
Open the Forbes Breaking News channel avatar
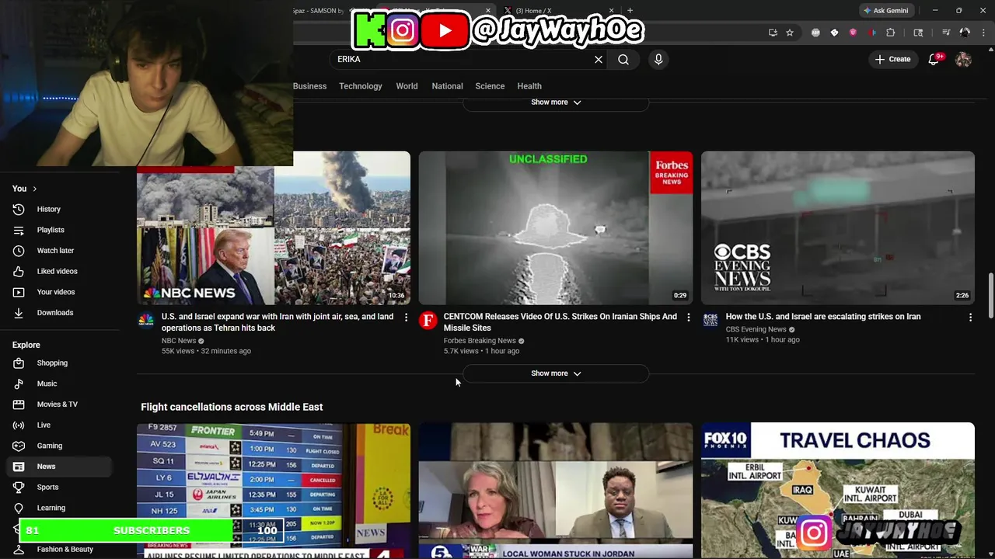(428, 320)
